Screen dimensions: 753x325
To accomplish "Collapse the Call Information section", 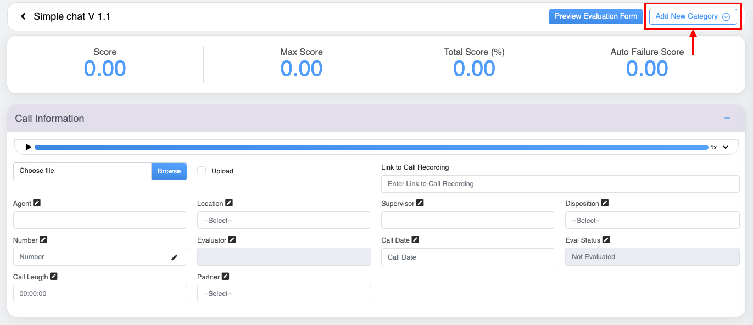I will tap(727, 119).
